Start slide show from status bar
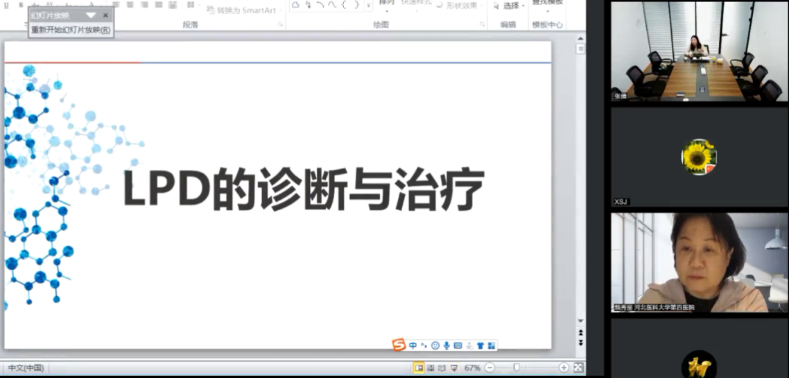Viewport: 789px width, 378px height. pyautogui.click(x=454, y=368)
